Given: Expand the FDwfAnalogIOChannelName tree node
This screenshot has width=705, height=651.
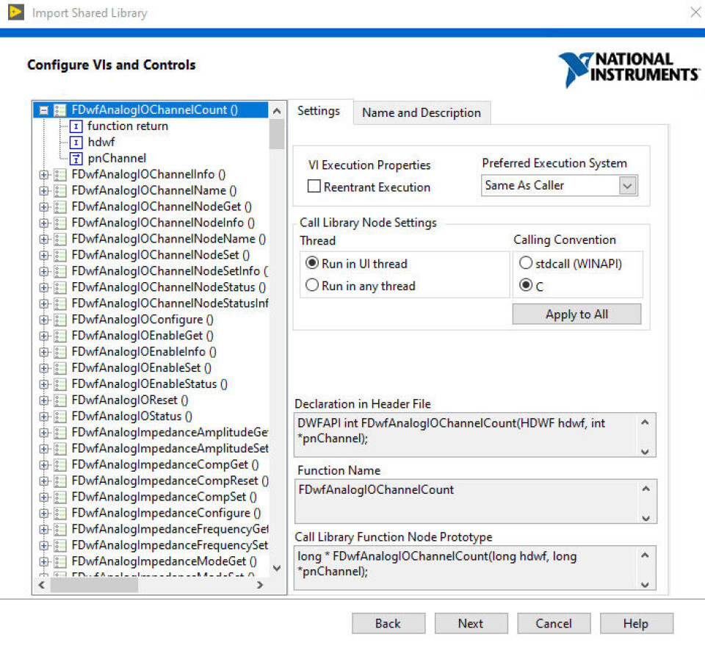Looking at the screenshot, I should [x=43, y=191].
